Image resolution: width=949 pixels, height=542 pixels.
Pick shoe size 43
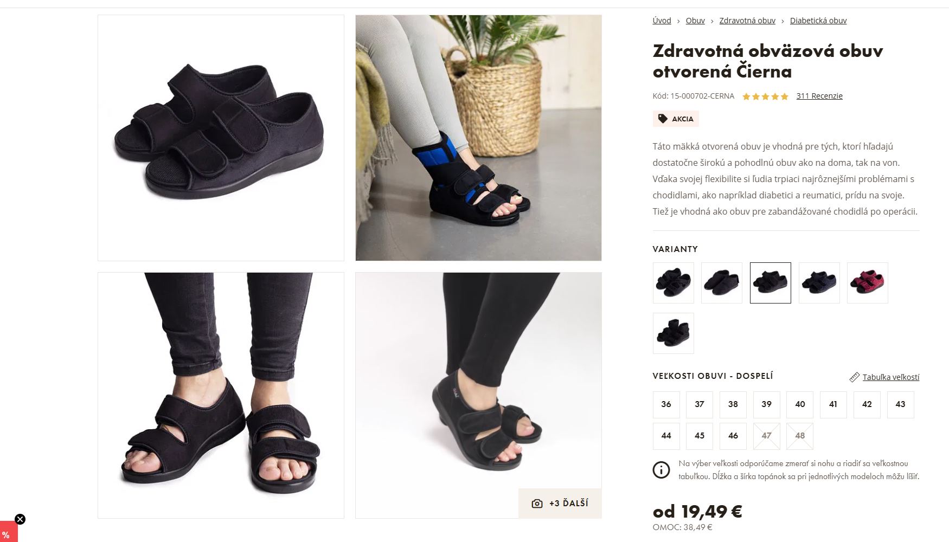(900, 404)
